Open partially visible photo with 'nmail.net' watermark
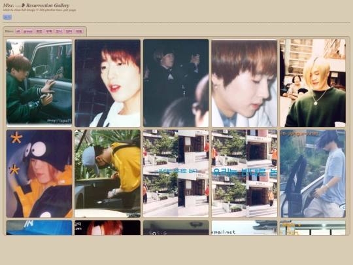 click(x=244, y=228)
